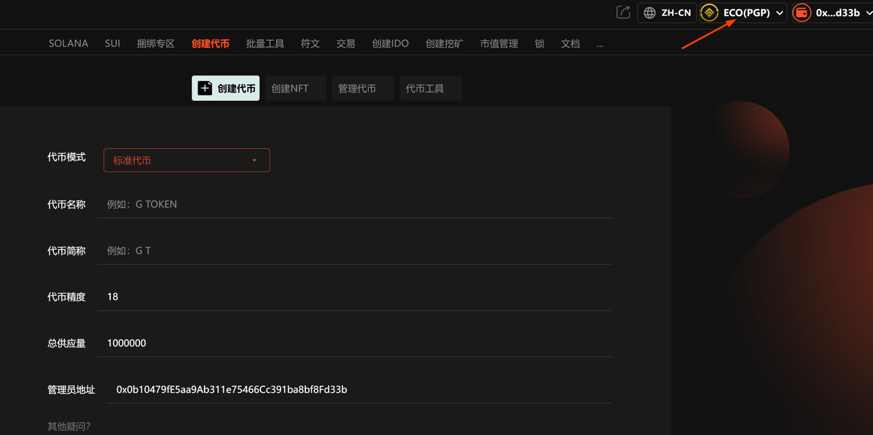Expand the ECO(PGP) network dropdown
873x435 pixels.
coord(743,13)
